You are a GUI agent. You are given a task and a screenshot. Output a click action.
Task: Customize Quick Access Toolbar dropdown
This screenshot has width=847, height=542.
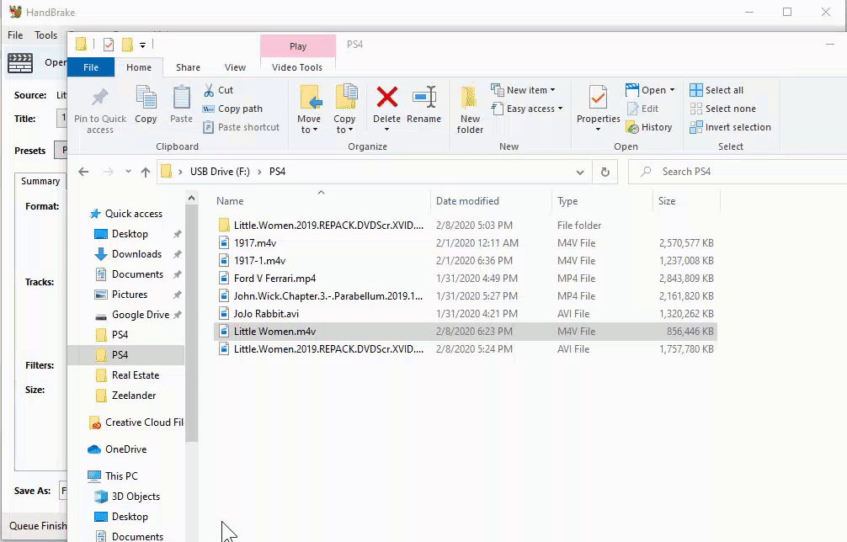tap(142, 45)
